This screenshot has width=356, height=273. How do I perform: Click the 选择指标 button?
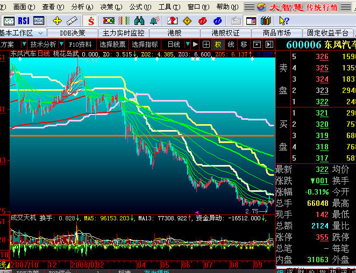(145, 44)
